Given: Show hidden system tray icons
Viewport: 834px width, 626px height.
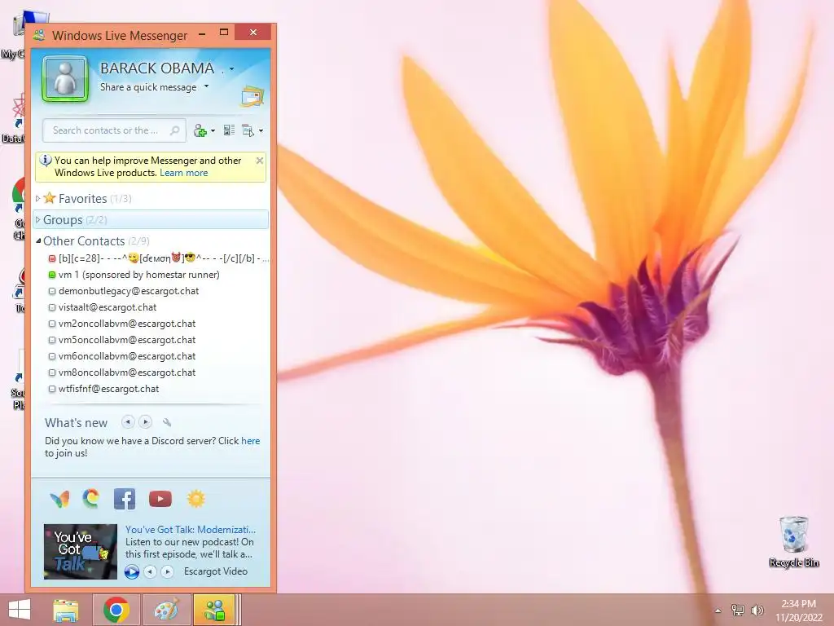Looking at the screenshot, I should coord(718,611).
